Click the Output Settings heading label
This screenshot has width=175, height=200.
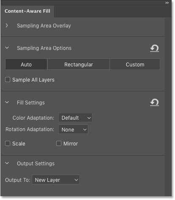coord(36,164)
